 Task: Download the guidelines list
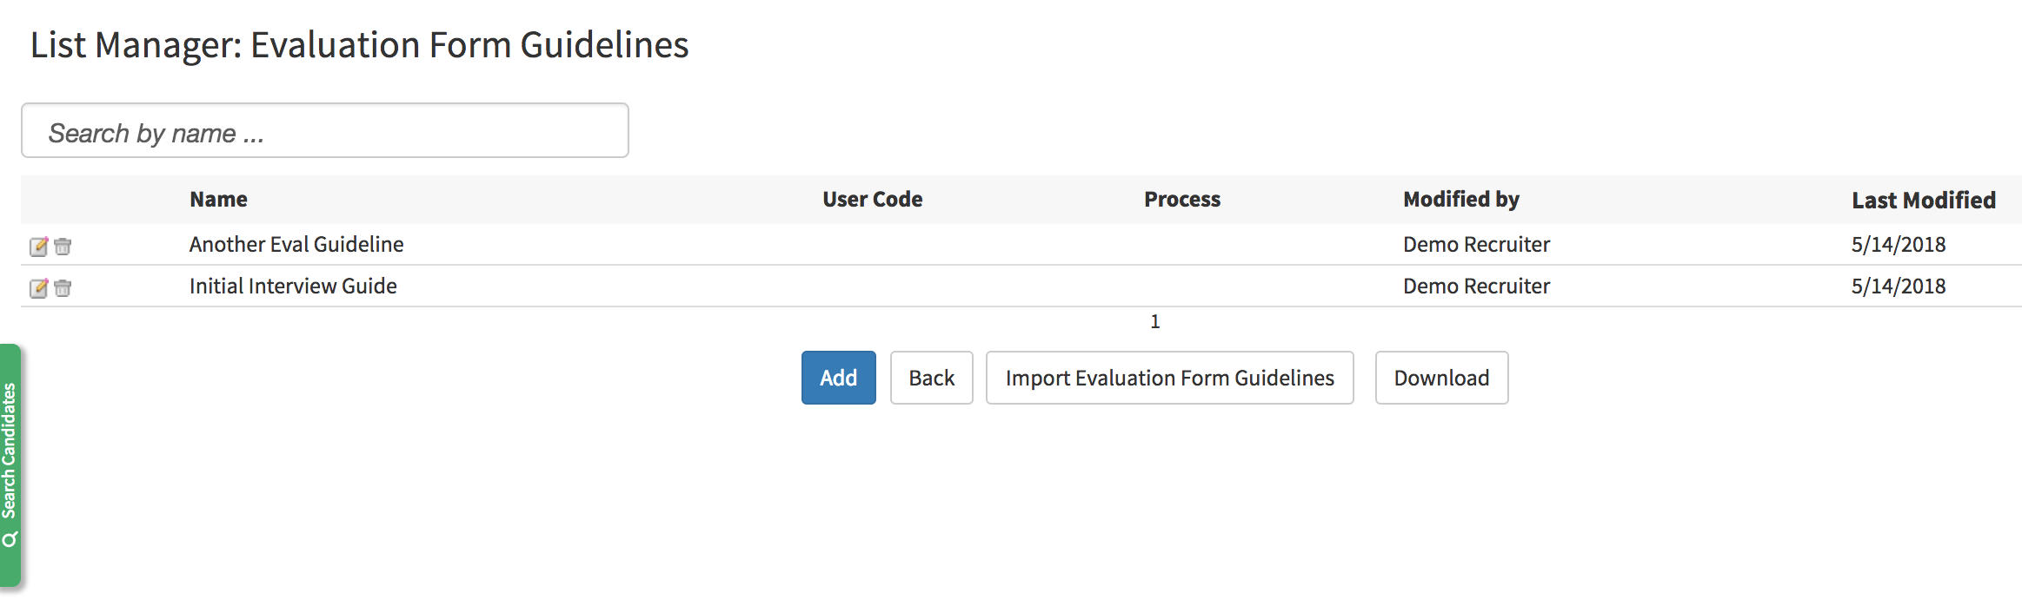pyautogui.click(x=1441, y=378)
